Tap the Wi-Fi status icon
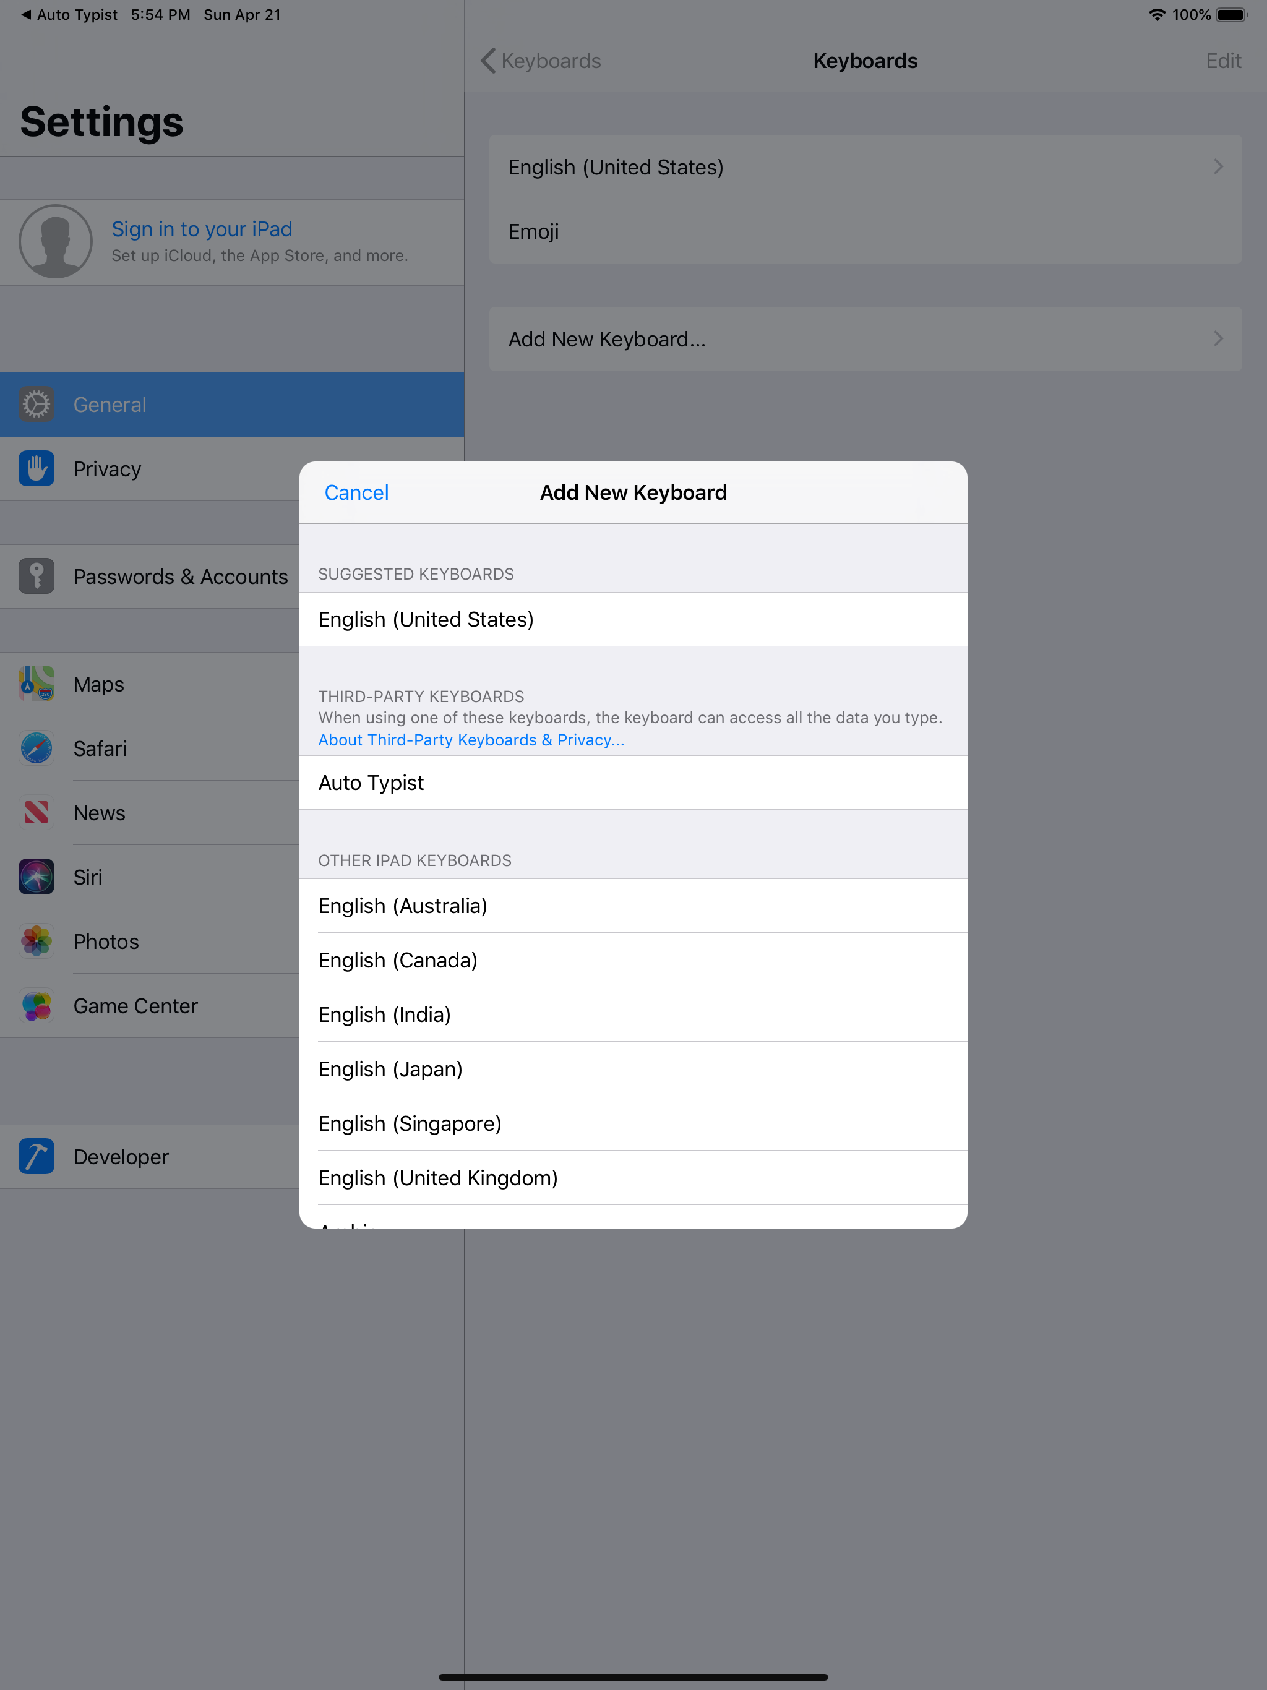 pos(1157,14)
